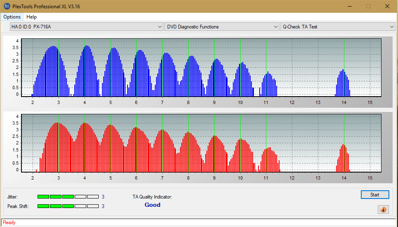Click the blue histogram chart

201,68
